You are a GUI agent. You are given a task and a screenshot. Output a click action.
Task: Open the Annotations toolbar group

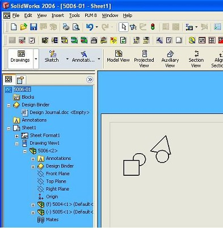(83, 57)
